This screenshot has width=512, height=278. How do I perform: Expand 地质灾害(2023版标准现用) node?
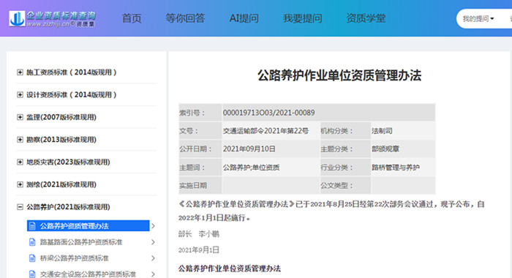pos(20,162)
